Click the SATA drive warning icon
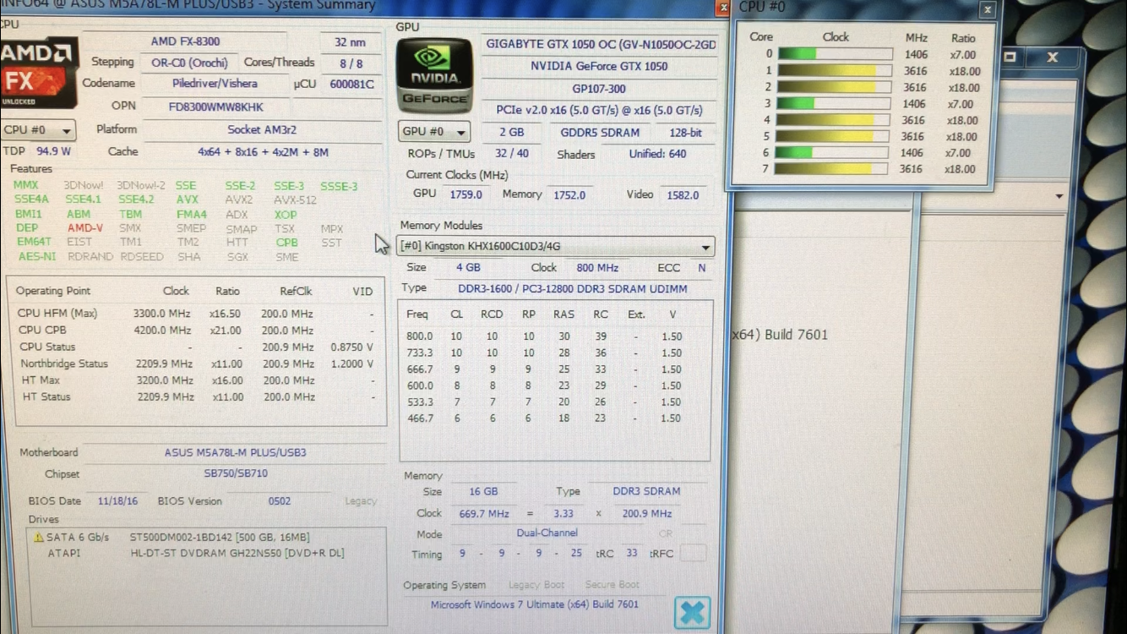Screen dimensions: 1127x634 pos(38,538)
